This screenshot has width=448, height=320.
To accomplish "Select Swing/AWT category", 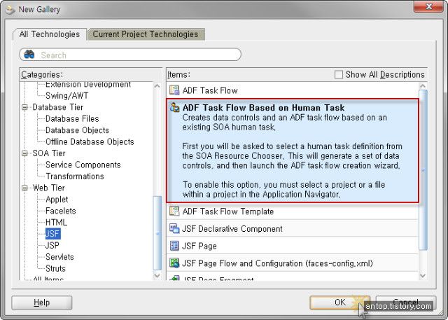I will [67, 96].
